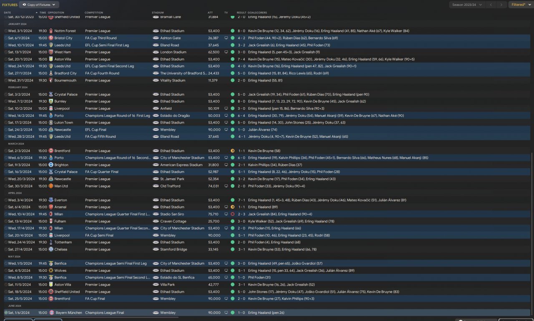Open the 6 - 4 Porto result link
The height and width of the screenshot is (321, 534).
point(242,116)
